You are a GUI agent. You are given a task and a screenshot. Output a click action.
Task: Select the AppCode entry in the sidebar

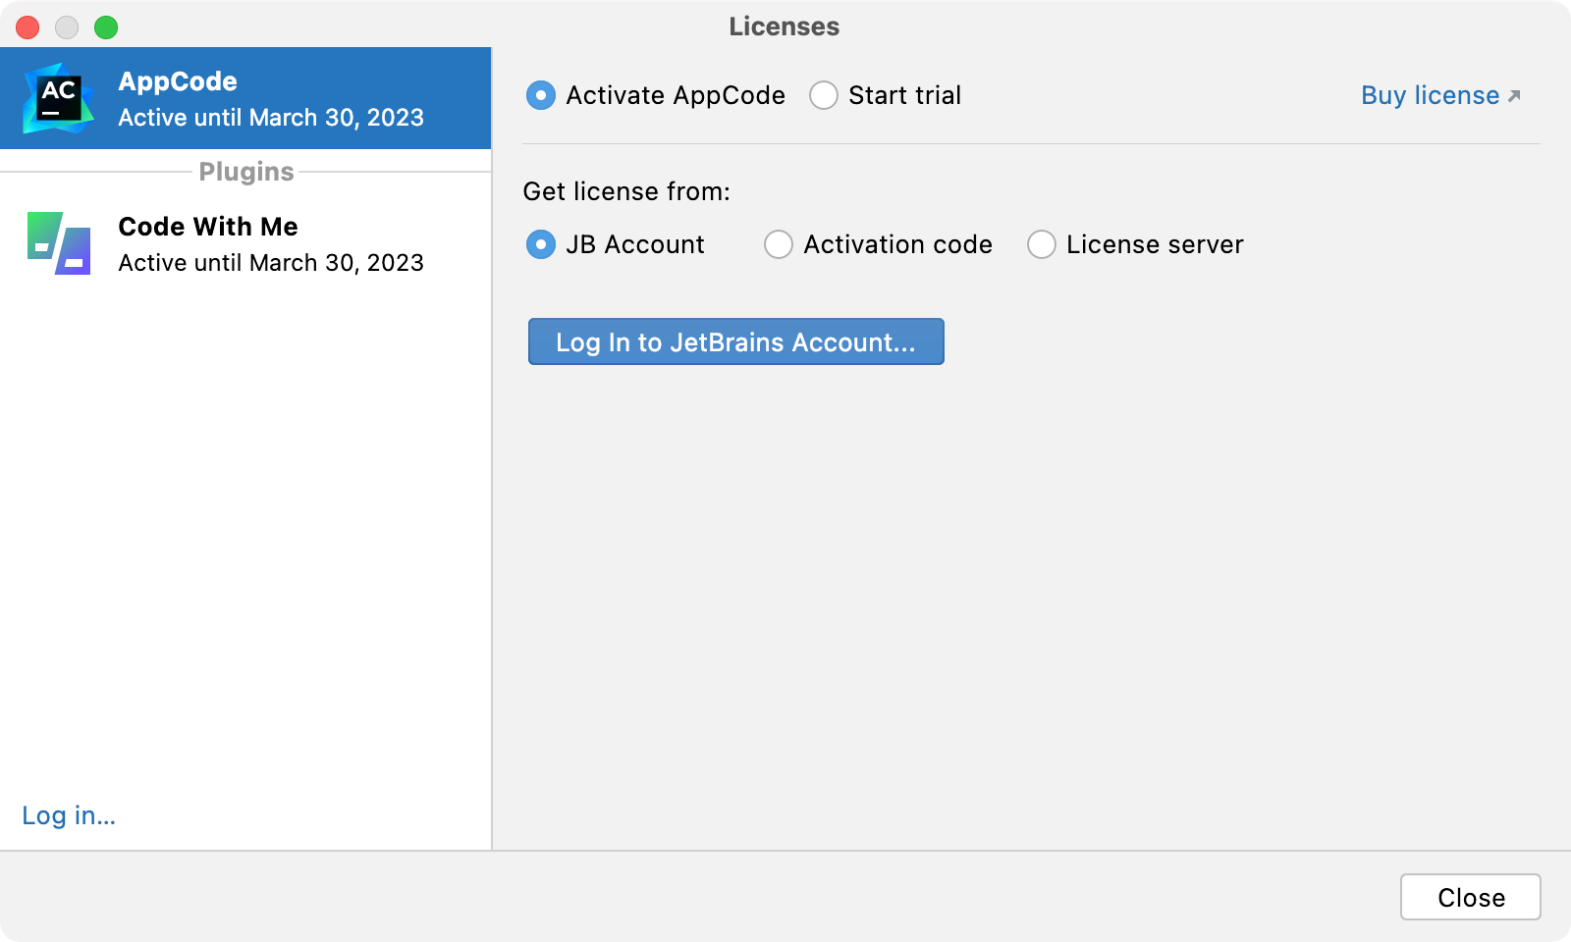tap(245, 98)
